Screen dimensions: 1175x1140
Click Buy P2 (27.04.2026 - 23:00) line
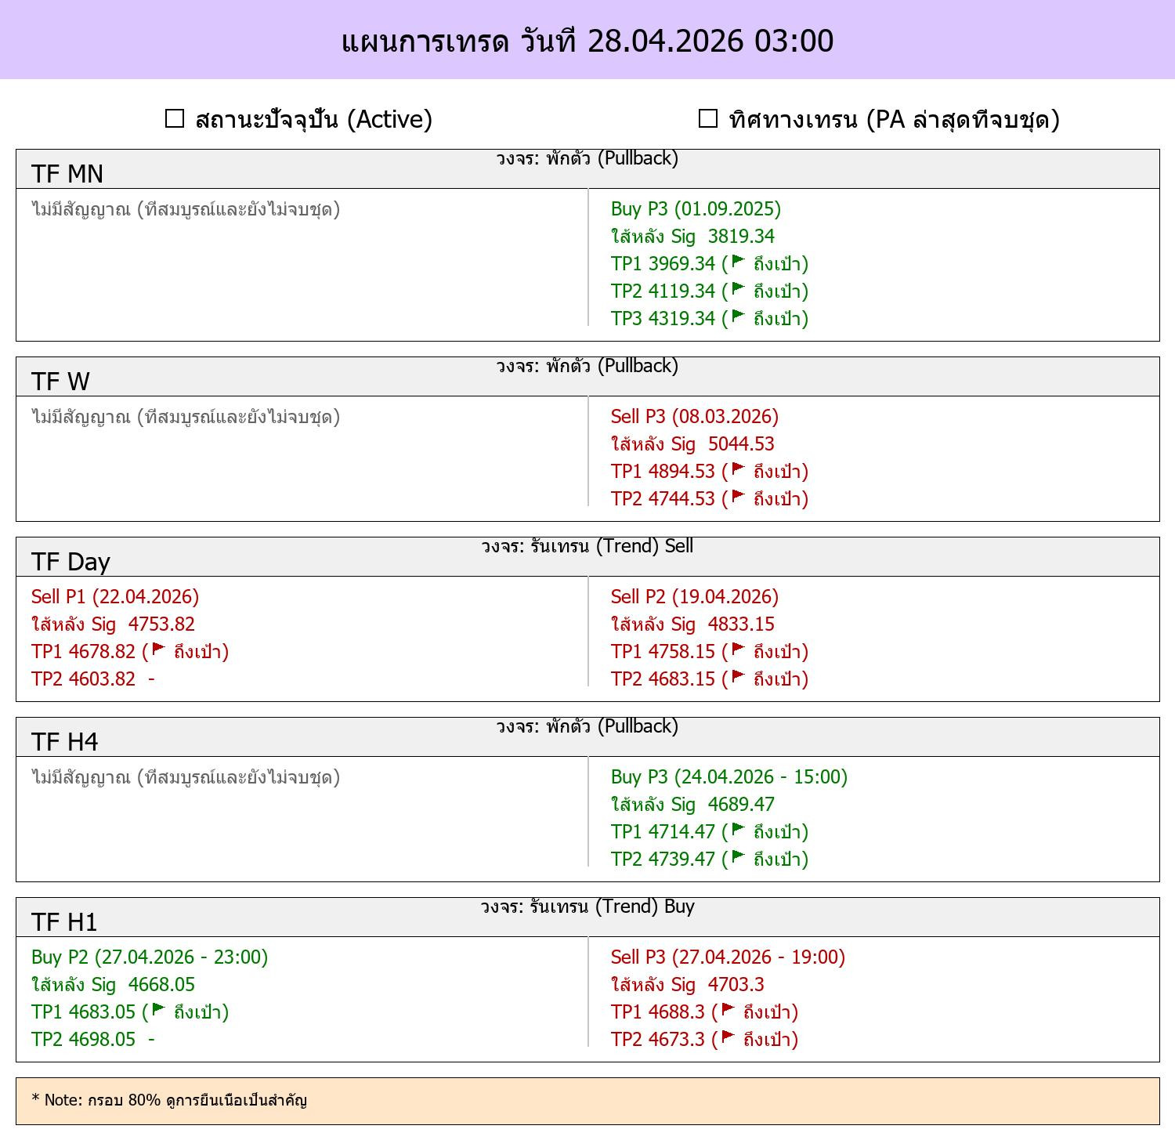pyautogui.click(x=150, y=957)
